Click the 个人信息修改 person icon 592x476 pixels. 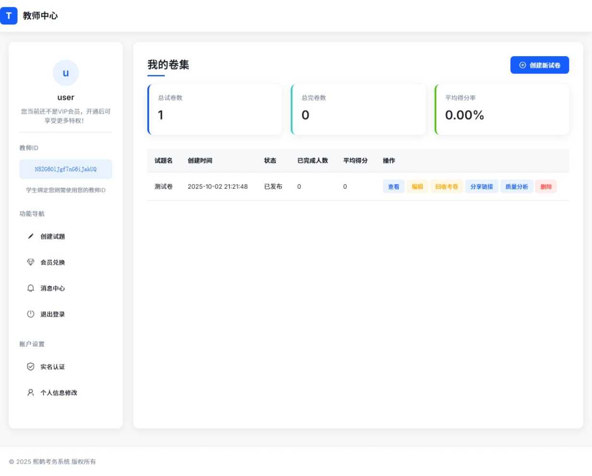pos(31,392)
